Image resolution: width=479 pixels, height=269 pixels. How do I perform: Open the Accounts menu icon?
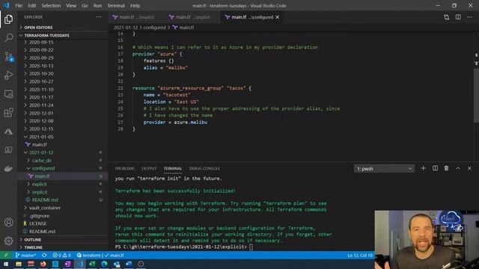click(8, 223)
